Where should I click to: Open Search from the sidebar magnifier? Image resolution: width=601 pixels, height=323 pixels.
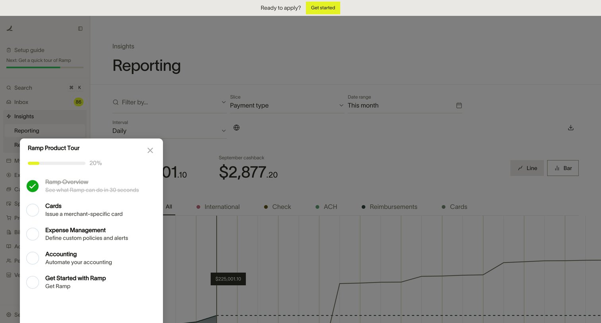click(x=9, y=88)
